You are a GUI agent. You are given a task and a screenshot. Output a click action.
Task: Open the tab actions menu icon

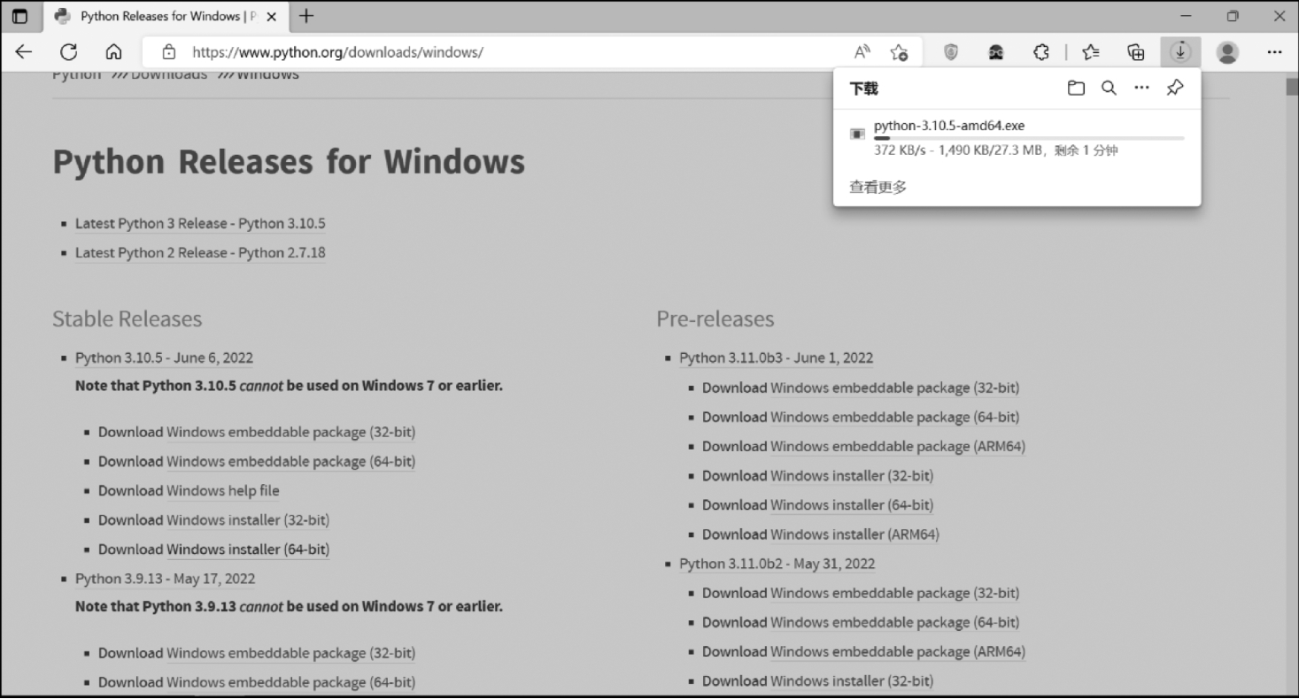pyautogui.click(x=19, y=16)
